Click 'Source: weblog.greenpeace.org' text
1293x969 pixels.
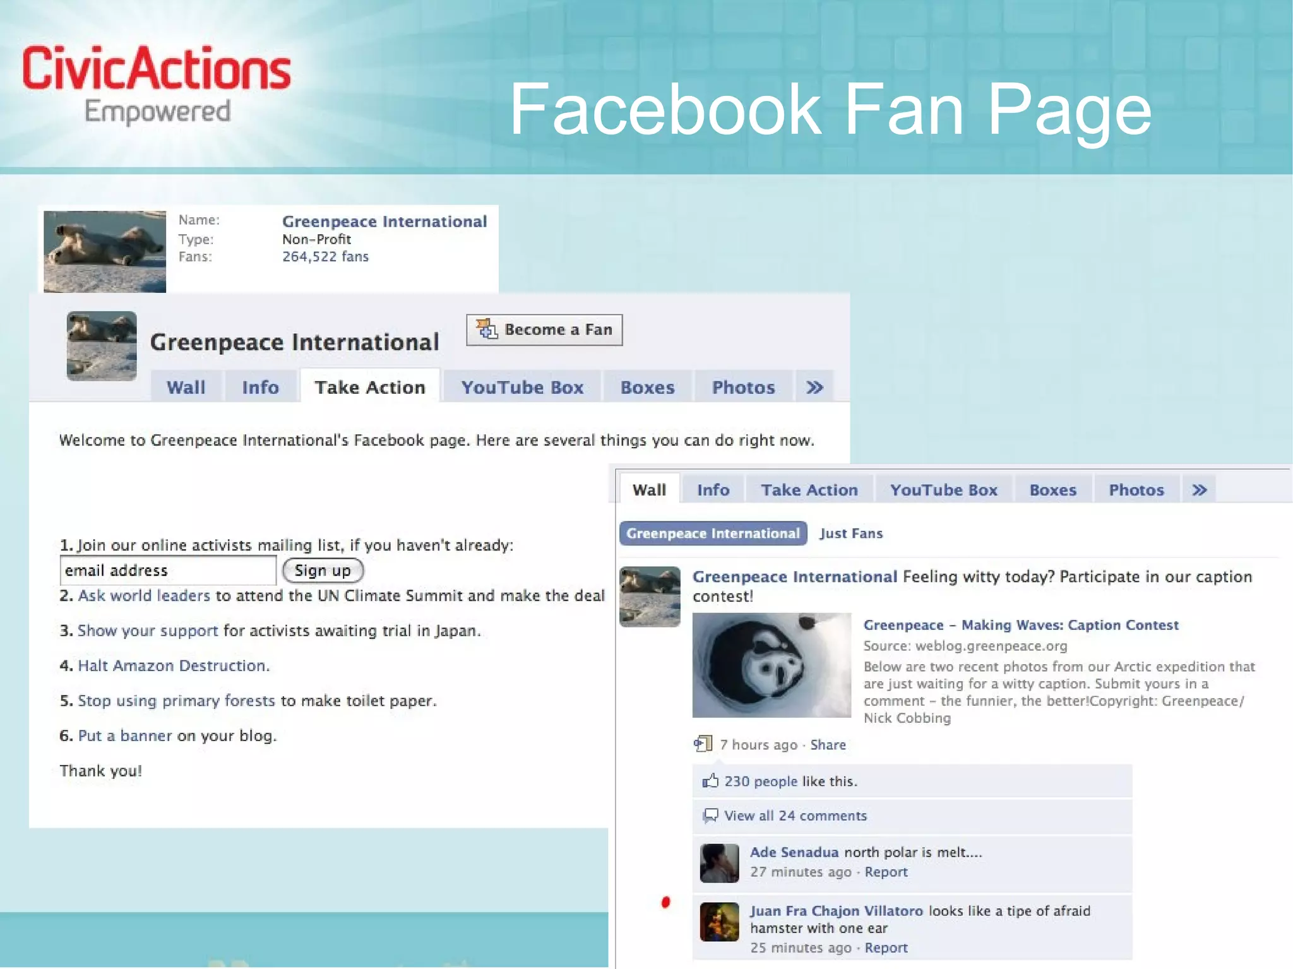click(965, 646)
